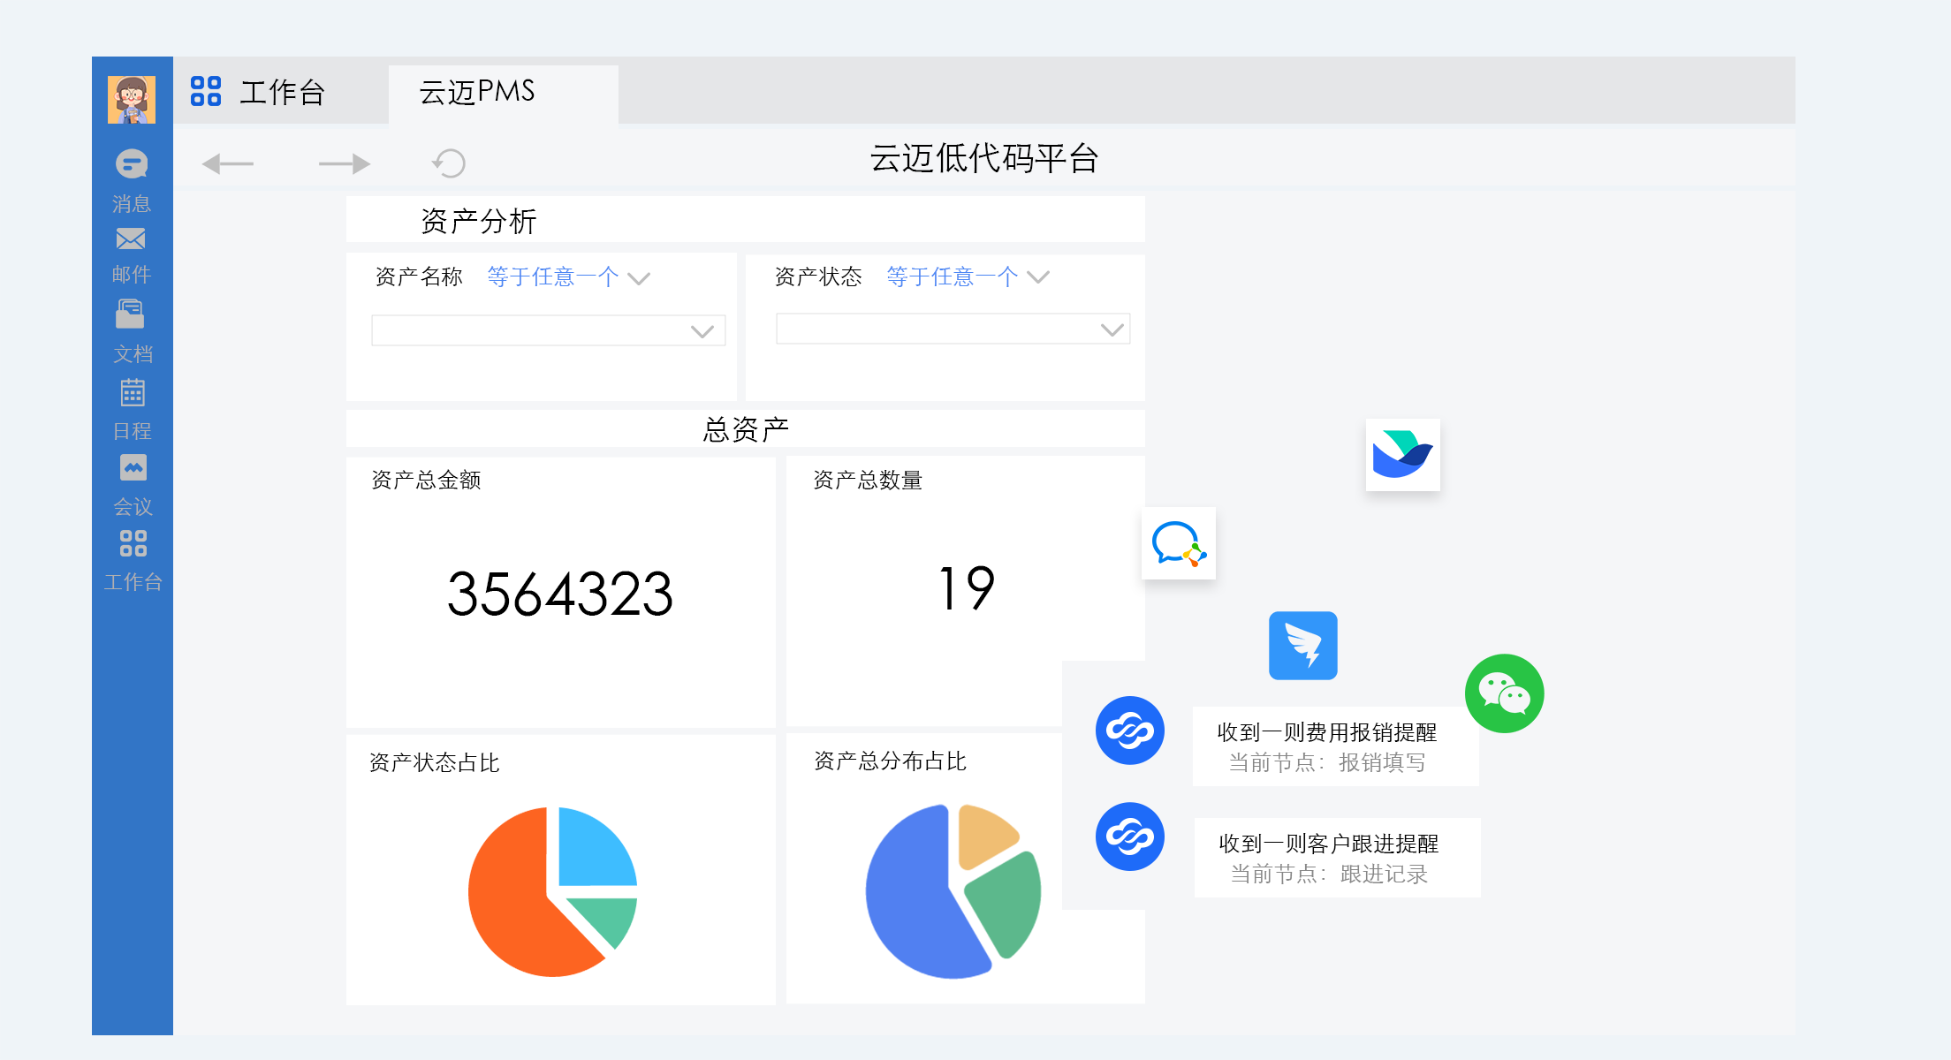Open the 文档 documents icon
Screen dimensions: 1951x1060
tap(131, 314)
